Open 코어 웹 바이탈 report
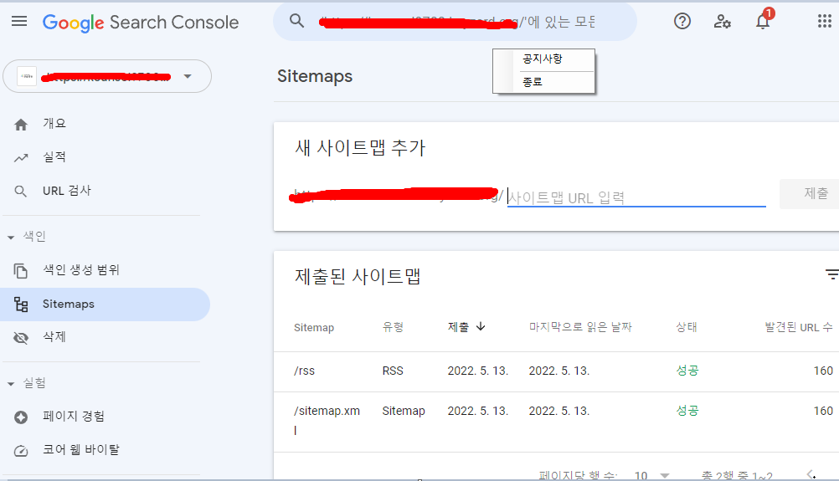 (81, 449)
